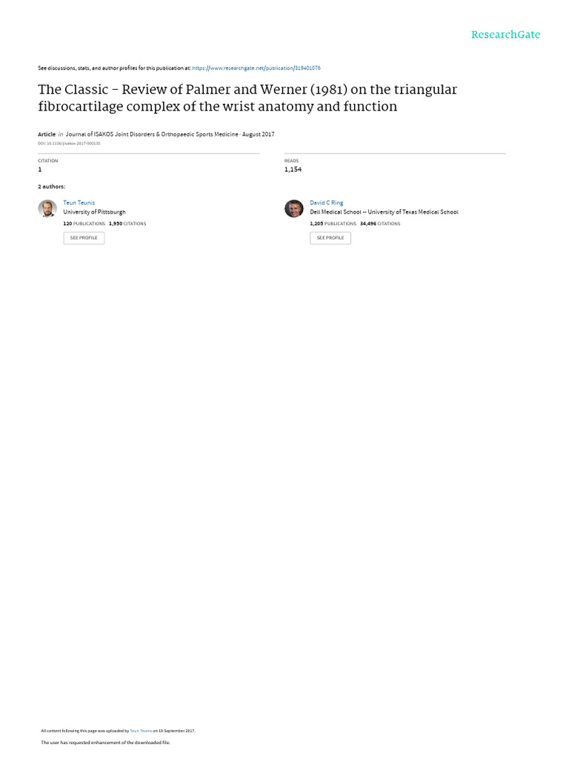This screenshot has height=759, width=569.
Task: Click the DOI text below the journal
Action: pos(69,143)
